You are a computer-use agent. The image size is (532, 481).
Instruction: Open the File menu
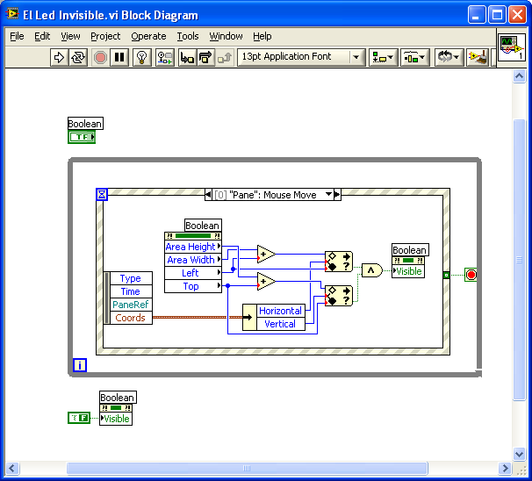17,36
